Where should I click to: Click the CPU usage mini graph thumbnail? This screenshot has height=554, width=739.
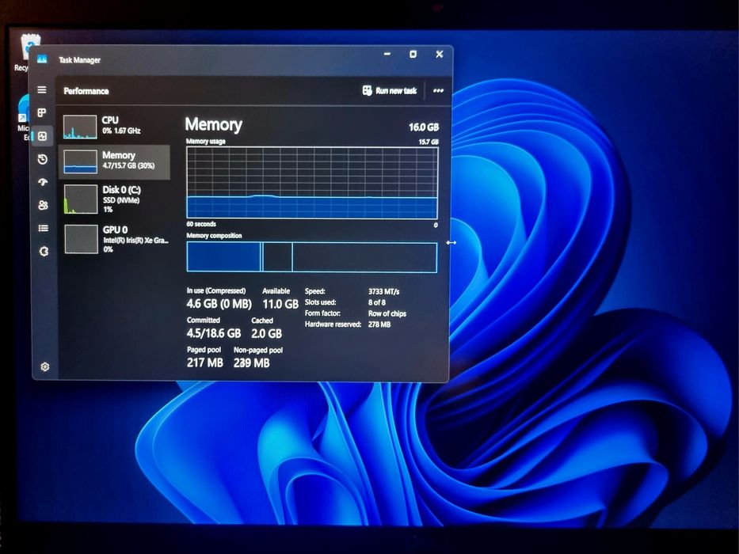(80, 127)
